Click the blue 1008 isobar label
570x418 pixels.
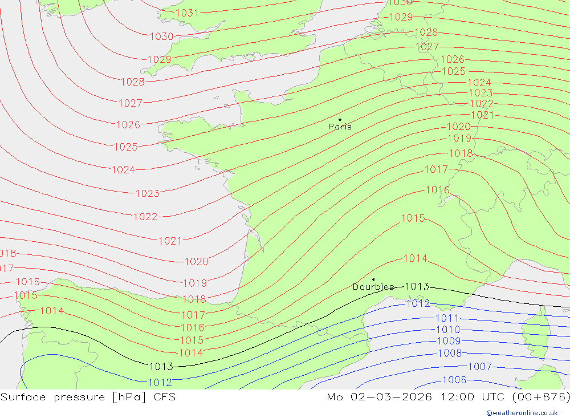click(450, 353)
